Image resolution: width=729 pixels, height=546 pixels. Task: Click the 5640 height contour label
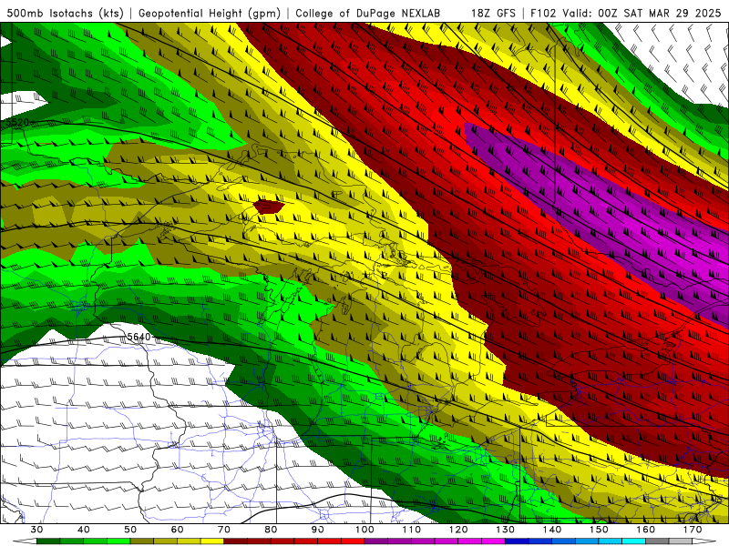click(x=139, y=337)
